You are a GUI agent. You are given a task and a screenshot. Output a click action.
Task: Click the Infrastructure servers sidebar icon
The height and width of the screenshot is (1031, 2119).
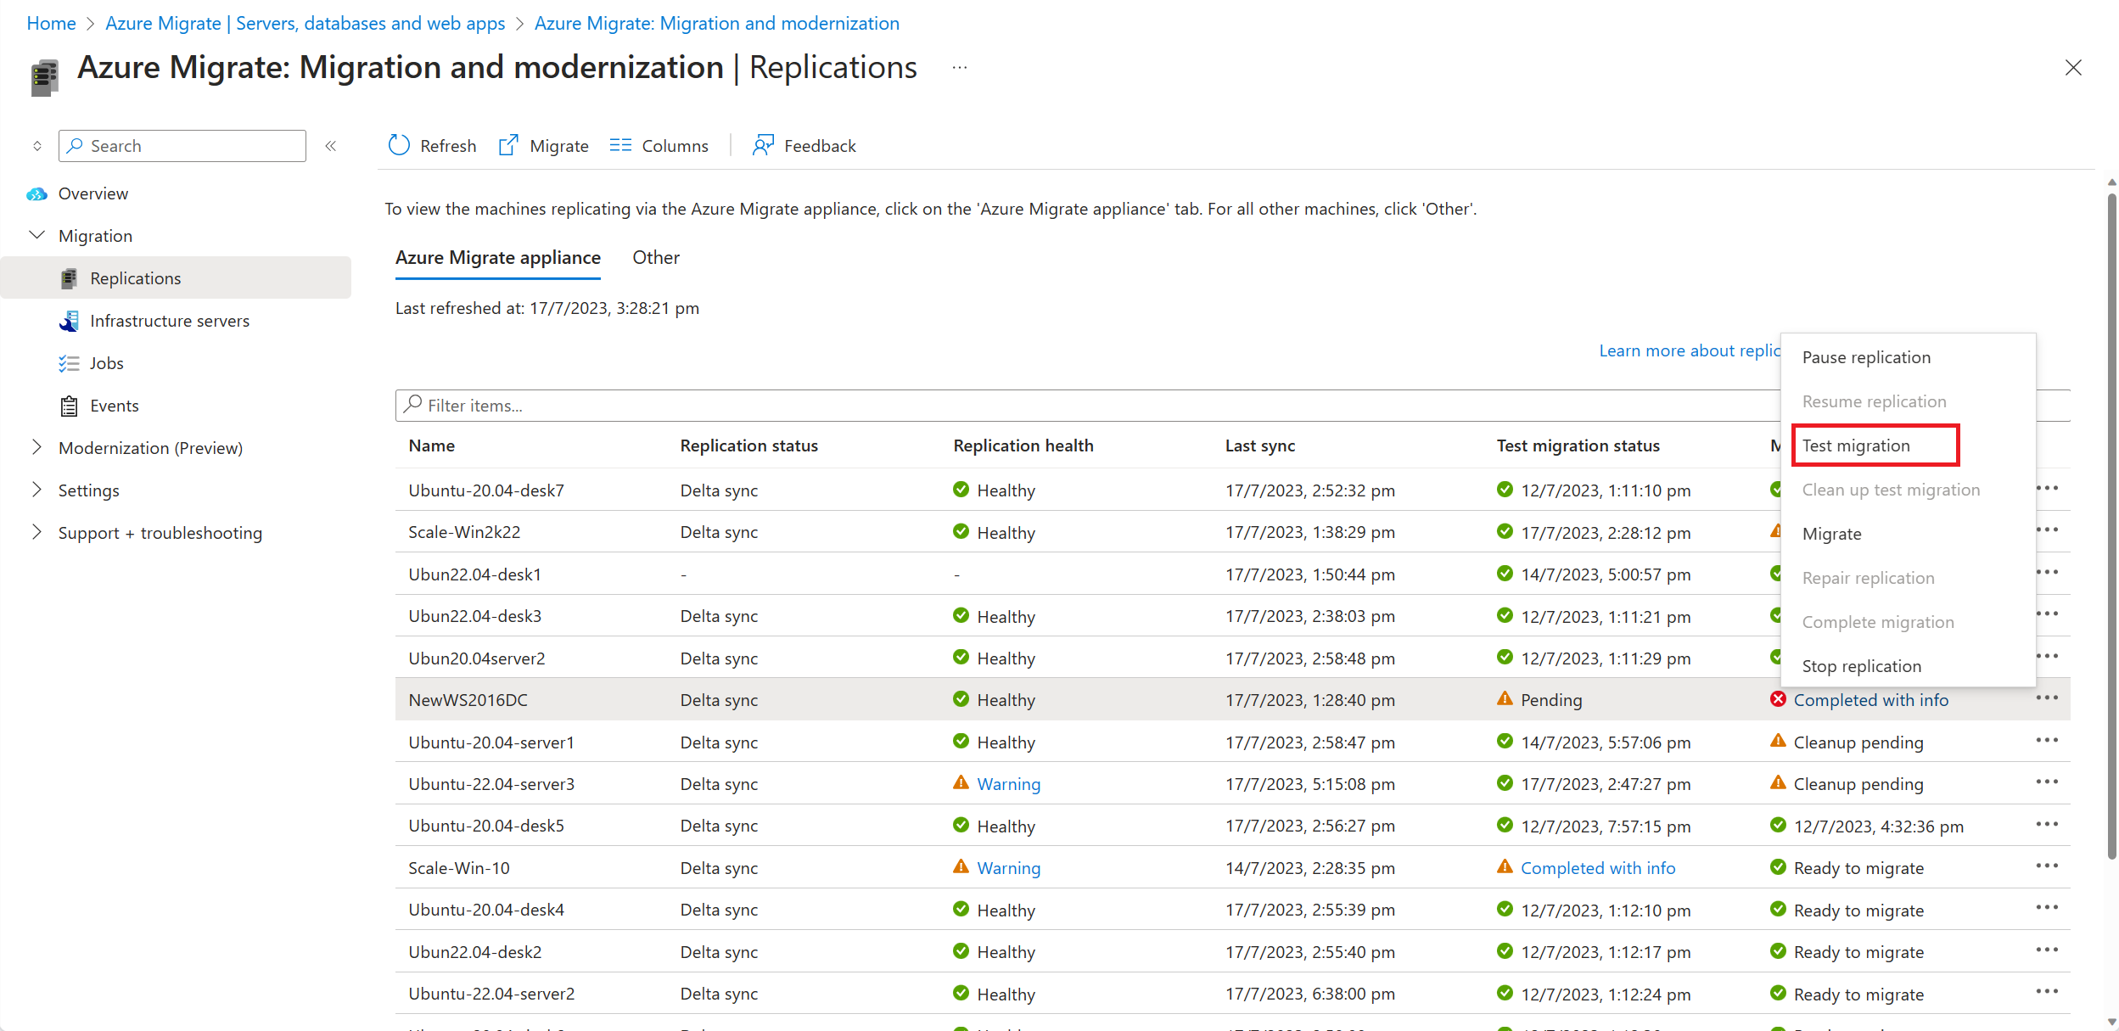click(69, 320)
